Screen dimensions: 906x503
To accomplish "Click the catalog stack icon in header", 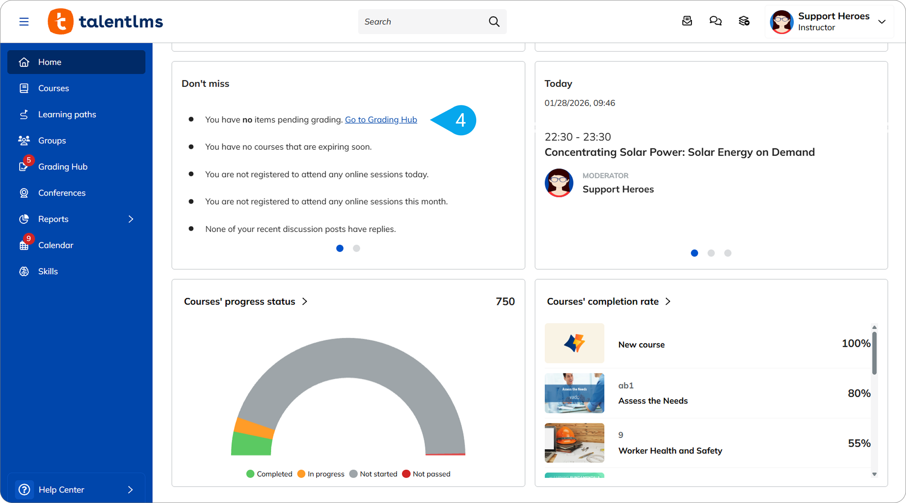I will [744, 21].
